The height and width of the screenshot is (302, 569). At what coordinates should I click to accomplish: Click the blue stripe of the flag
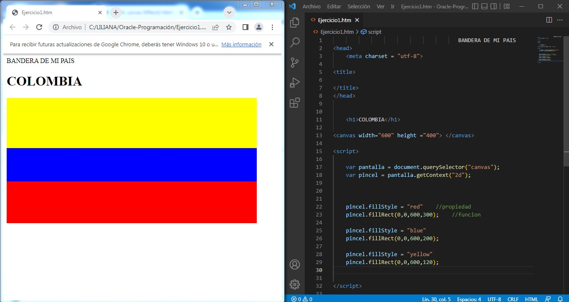132,165
